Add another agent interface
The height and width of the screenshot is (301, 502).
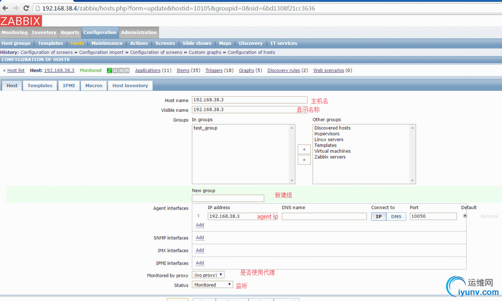[200, 225]
